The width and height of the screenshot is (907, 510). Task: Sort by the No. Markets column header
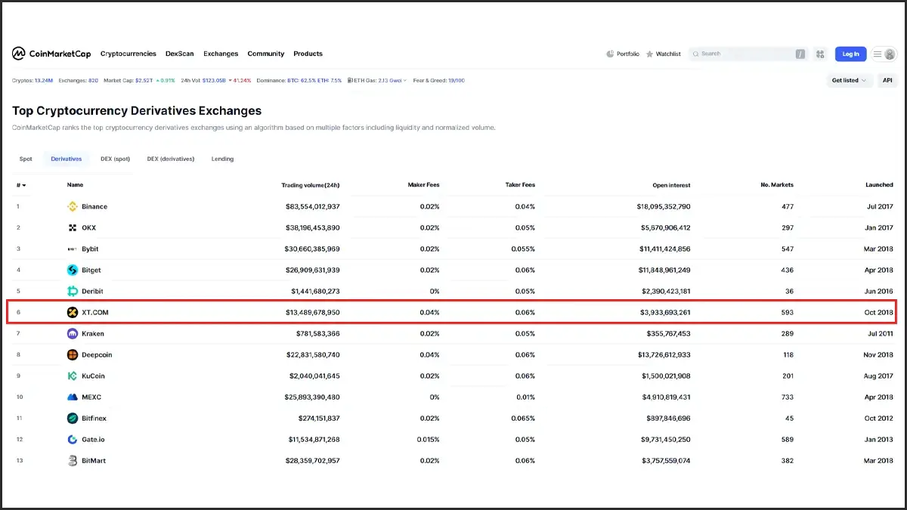pyautogui.click(x=777, y=185)
